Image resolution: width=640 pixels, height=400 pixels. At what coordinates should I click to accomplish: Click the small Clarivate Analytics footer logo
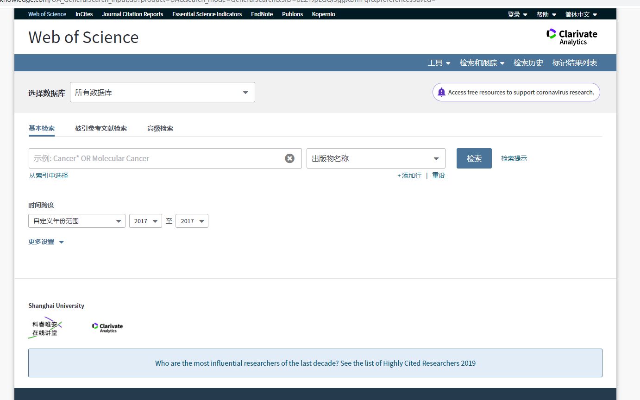coord(107,328)
